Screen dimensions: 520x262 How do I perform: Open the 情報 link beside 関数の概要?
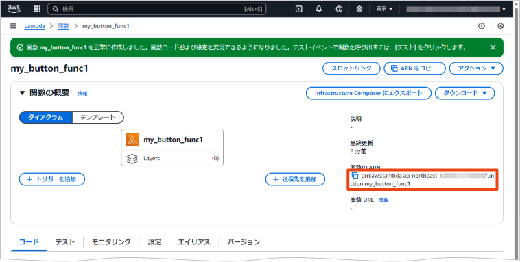pos(82,94)
